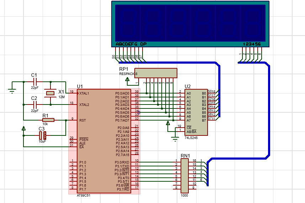Image resolution: width=305 pixels, height=203 pixels.
Task: Click the P2.7/A15 pin label
Action: click(x=123, y=155)
